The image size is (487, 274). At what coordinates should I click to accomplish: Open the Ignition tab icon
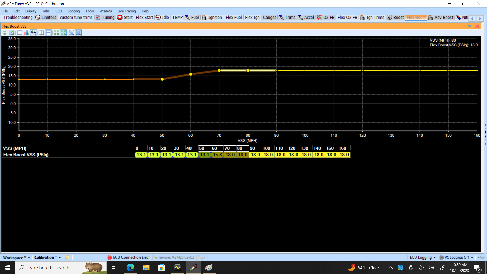[204, 17]
